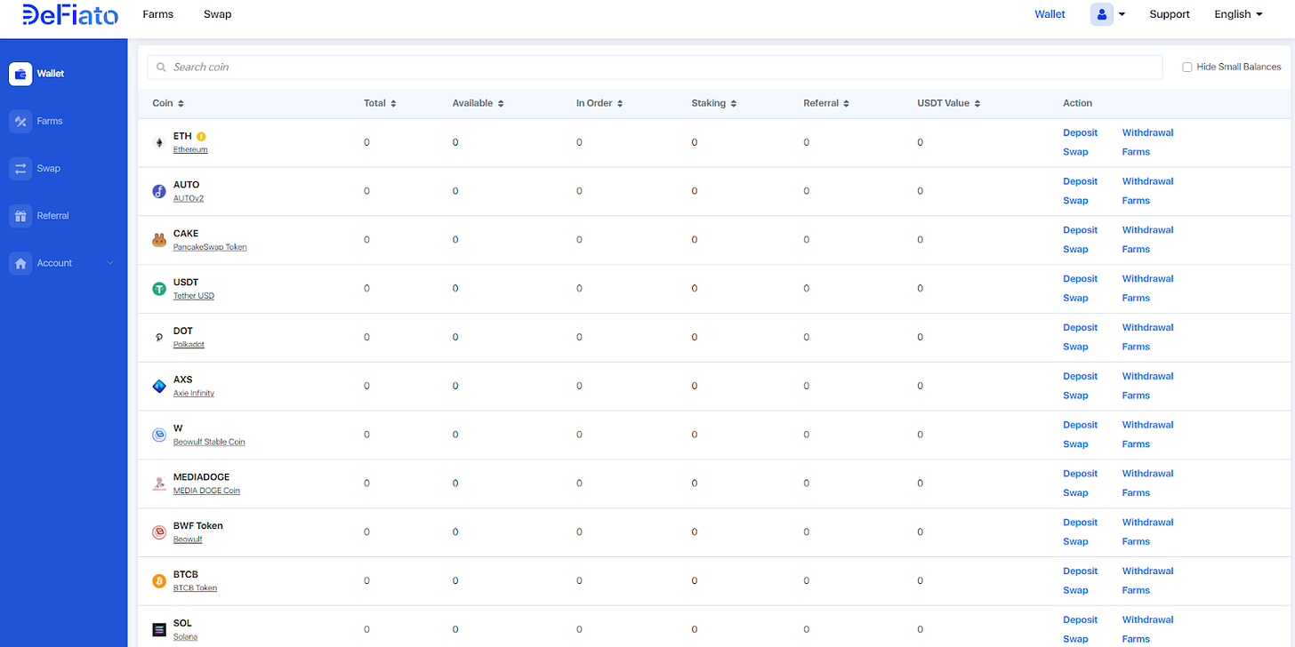The height and width of the screenshot is (647, 1295).
Task: Click Withdrawal for BWF Token
Action: [1147, 523]
